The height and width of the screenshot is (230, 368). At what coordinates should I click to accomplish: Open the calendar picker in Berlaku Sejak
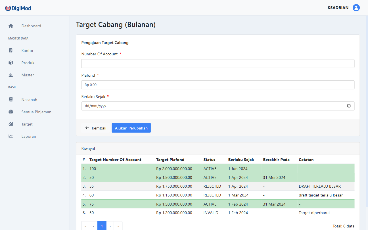click(x=349, y=106)
